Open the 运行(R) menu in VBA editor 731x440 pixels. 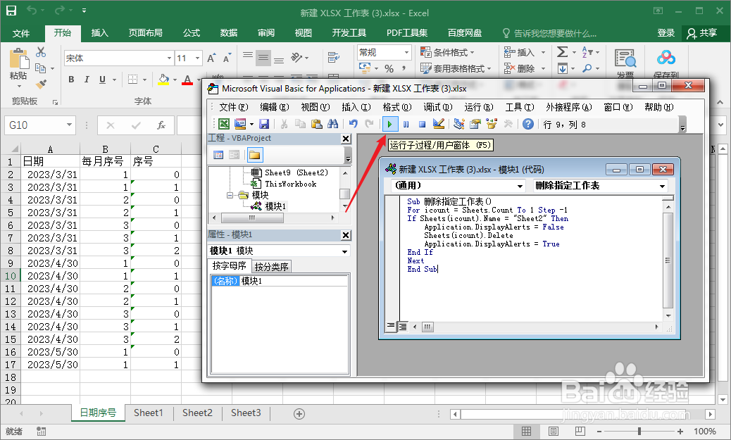click(479, 107)
